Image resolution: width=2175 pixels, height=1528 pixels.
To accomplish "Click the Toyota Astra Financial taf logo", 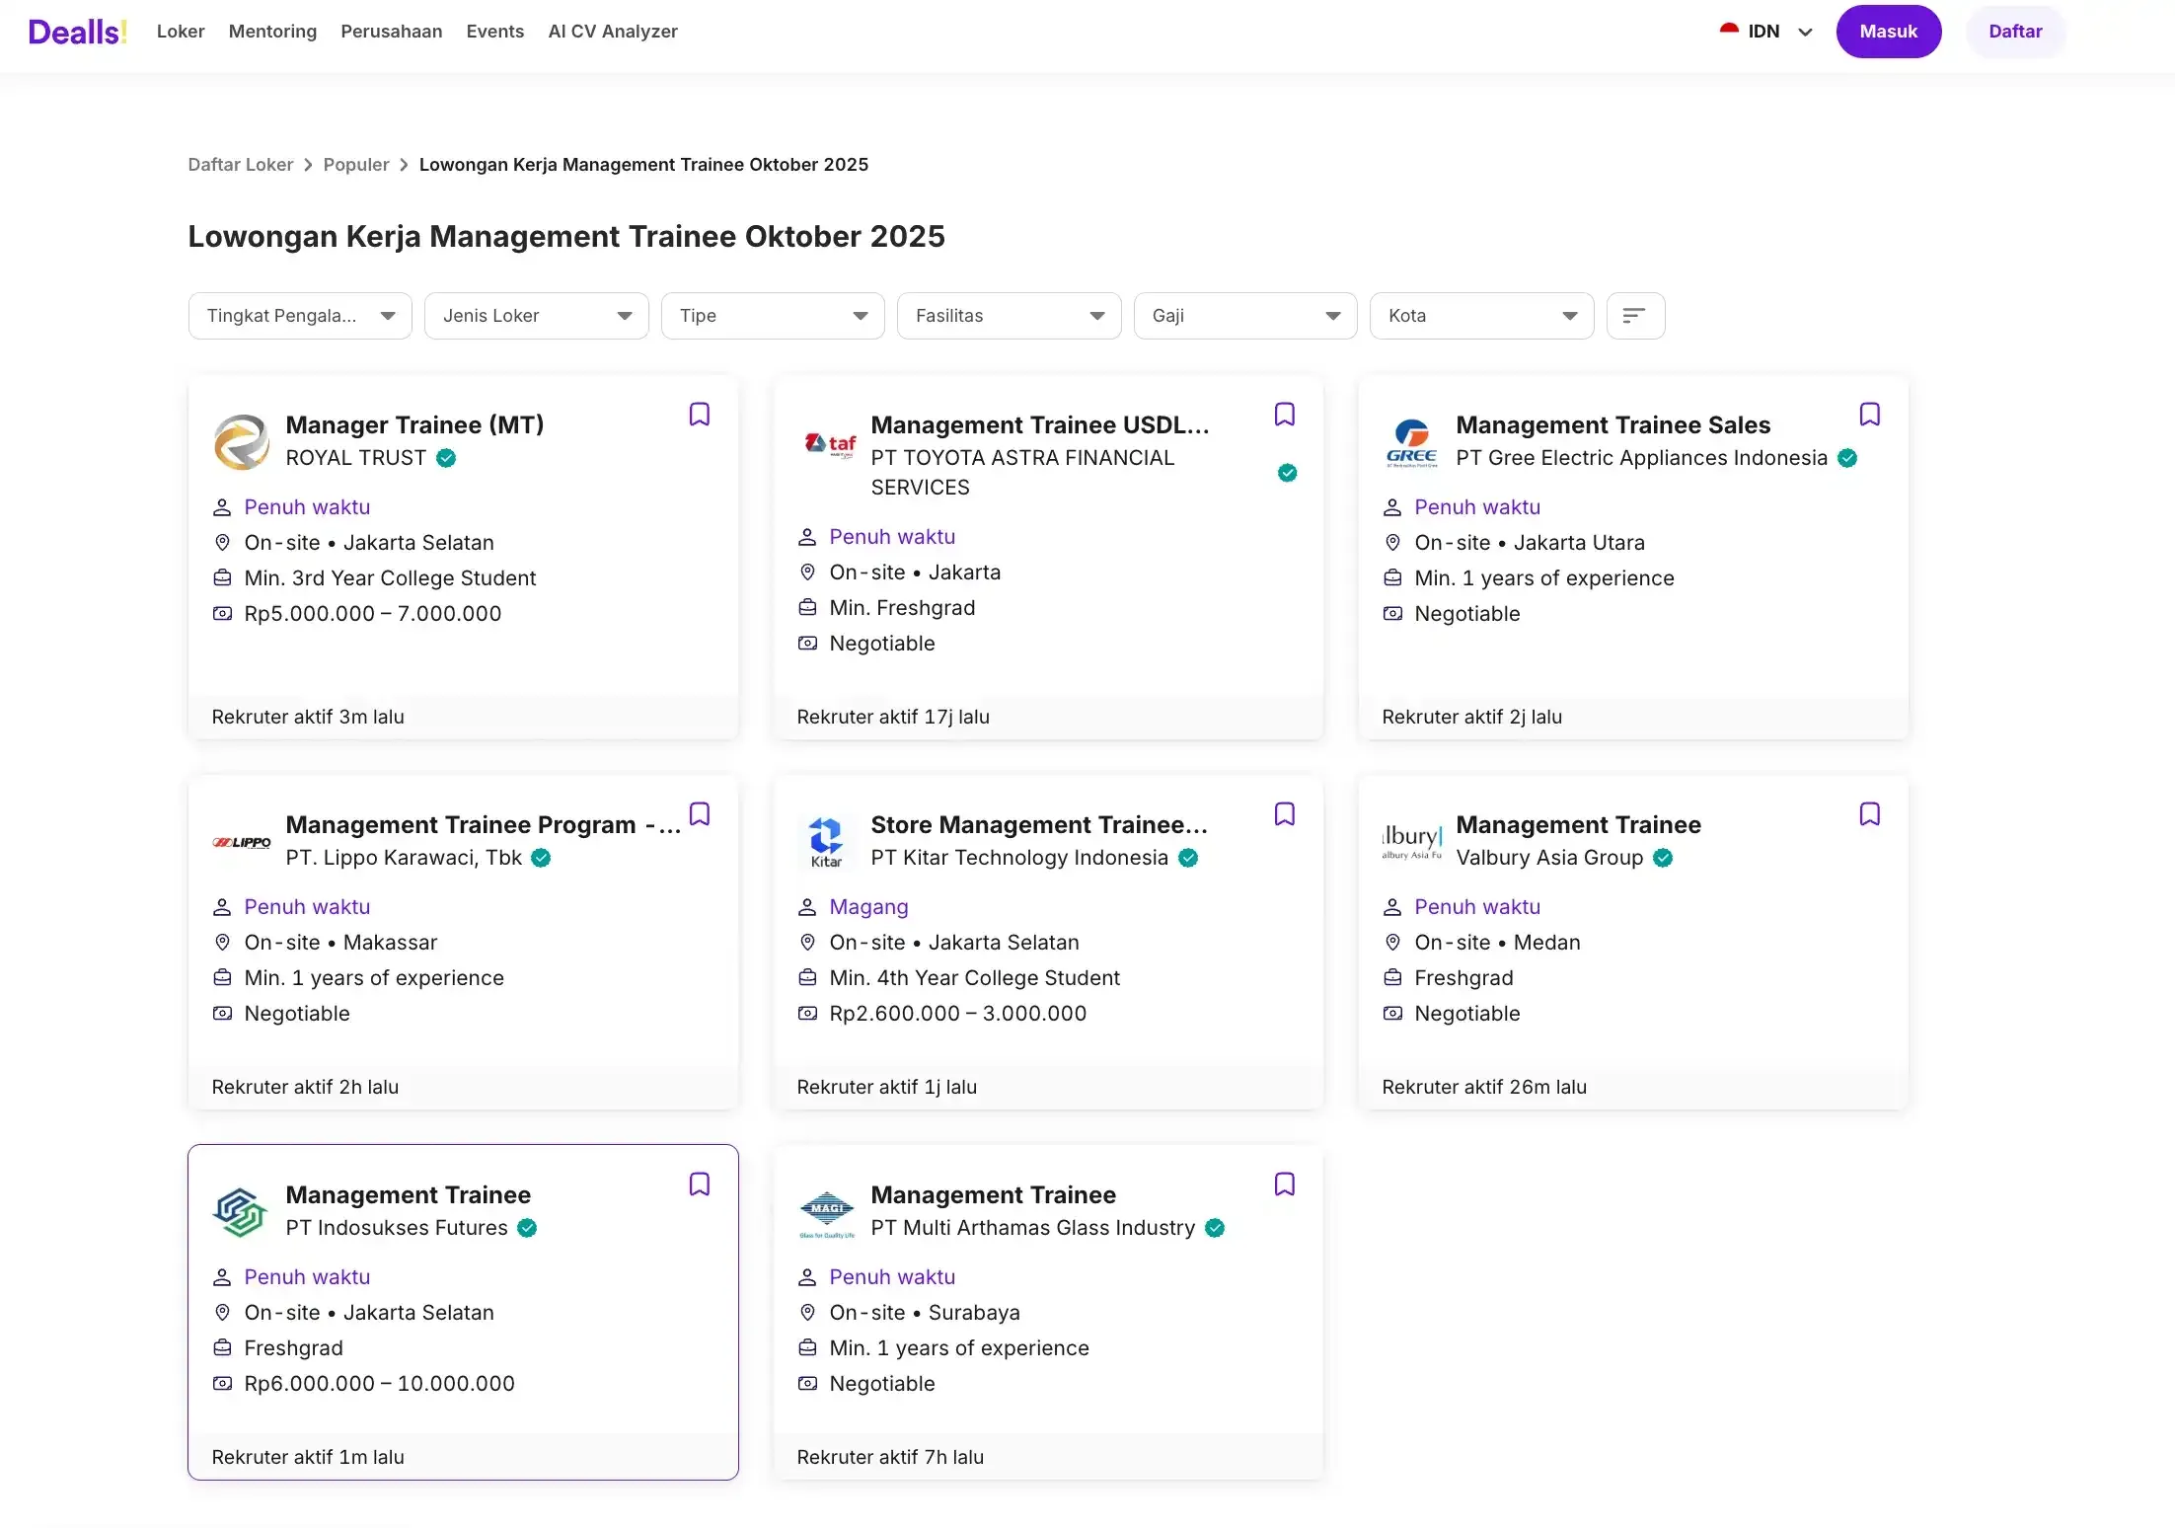I will click(829, 444).
